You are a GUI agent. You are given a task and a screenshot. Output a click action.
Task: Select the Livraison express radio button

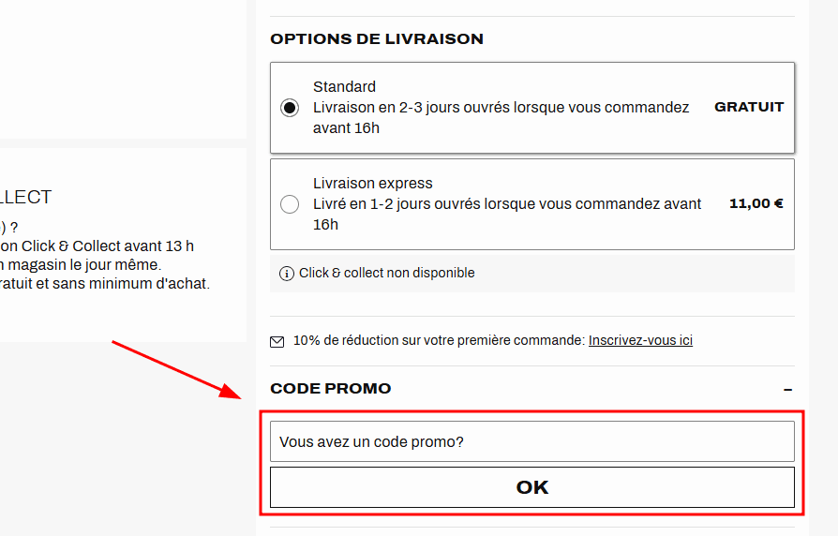(290, 204)
